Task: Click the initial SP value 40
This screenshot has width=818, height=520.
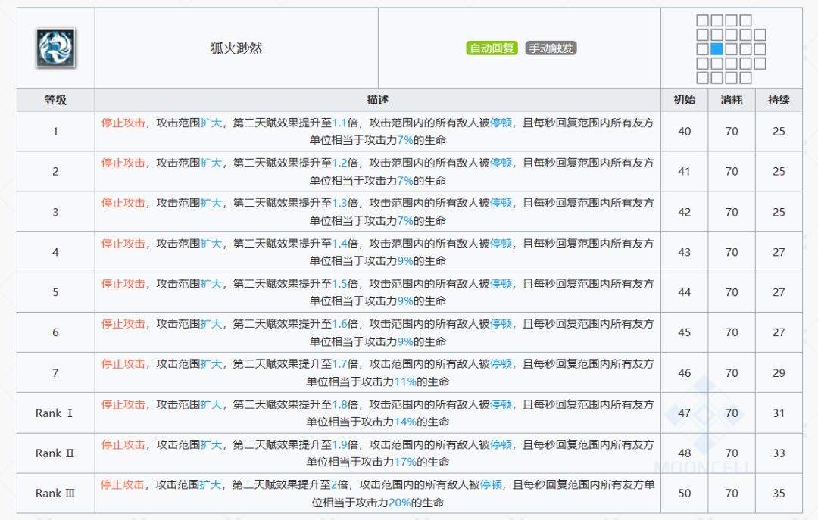Action: click(x=685, y=132)
